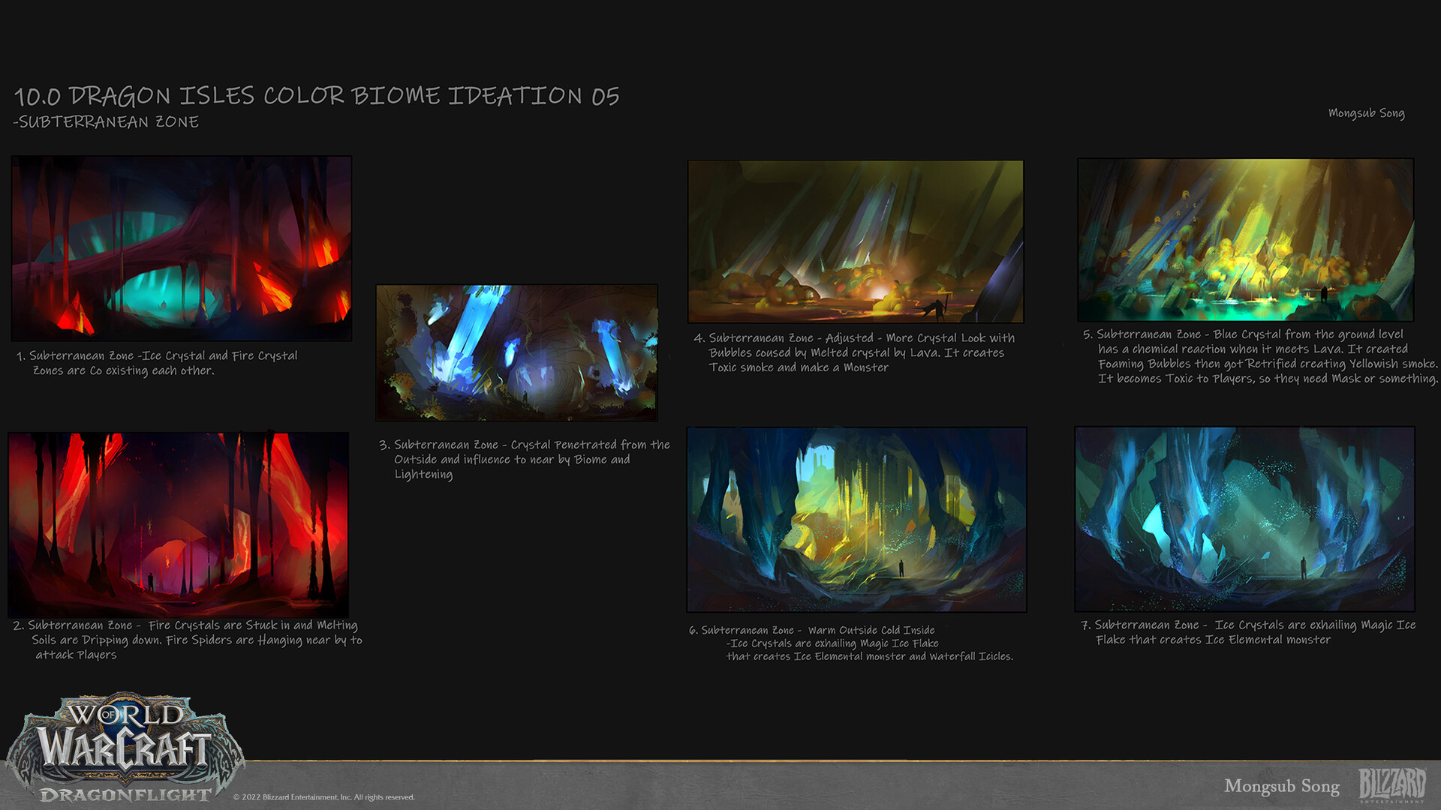Click the World of Warcraft Dragonflight logo
This screenshot has width=1441, height=810.
point(125,748)
